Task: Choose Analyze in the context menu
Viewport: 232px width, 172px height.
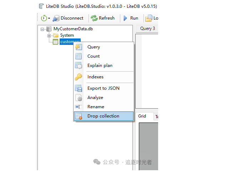Action: pos(104,98)
